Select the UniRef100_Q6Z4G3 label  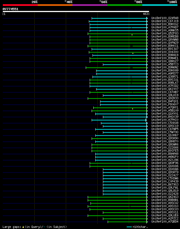click(x=165, y=197)
